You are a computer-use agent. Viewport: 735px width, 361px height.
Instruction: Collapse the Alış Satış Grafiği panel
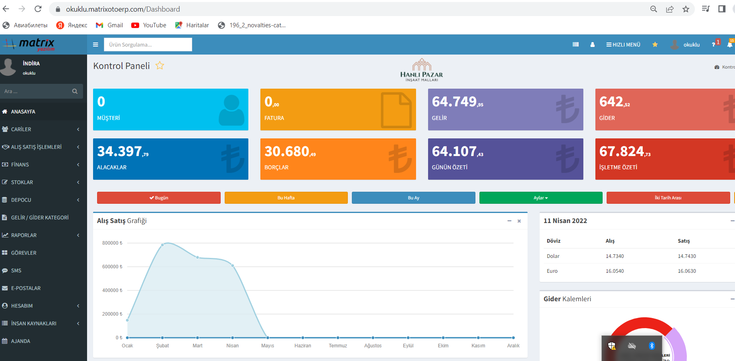[x=509, y=221]
